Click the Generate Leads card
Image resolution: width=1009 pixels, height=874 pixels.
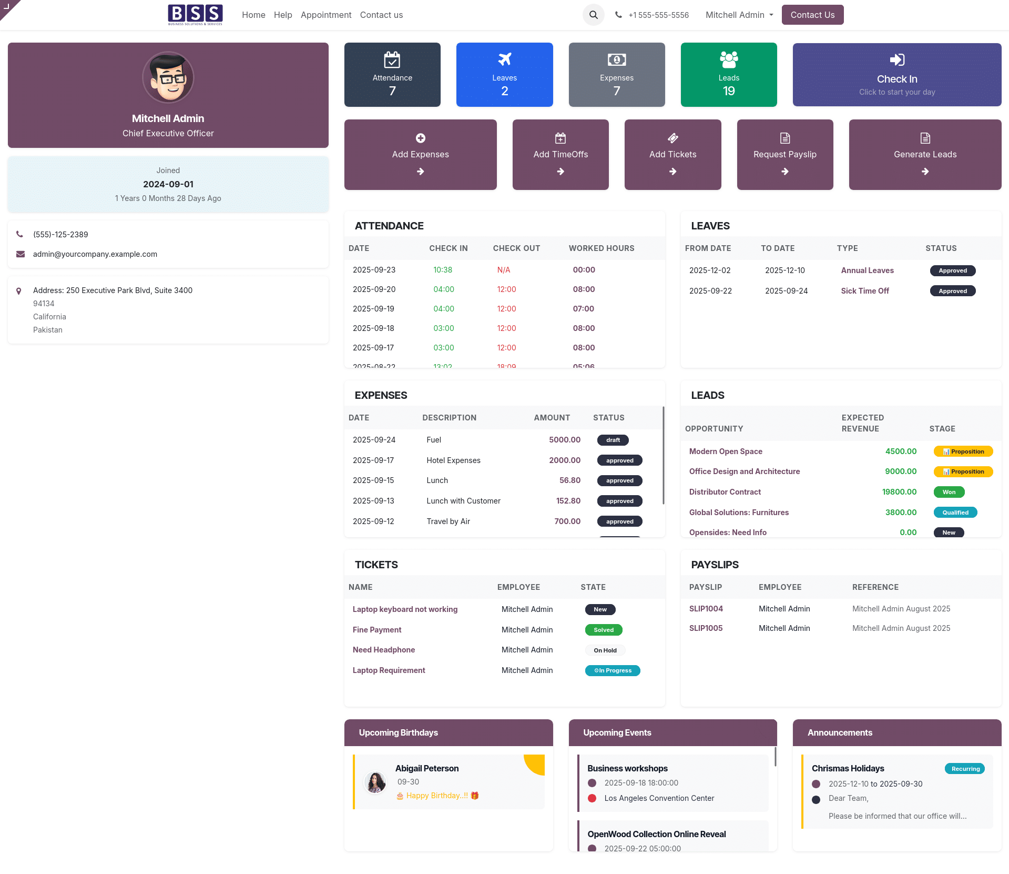(x=924, y=155)
